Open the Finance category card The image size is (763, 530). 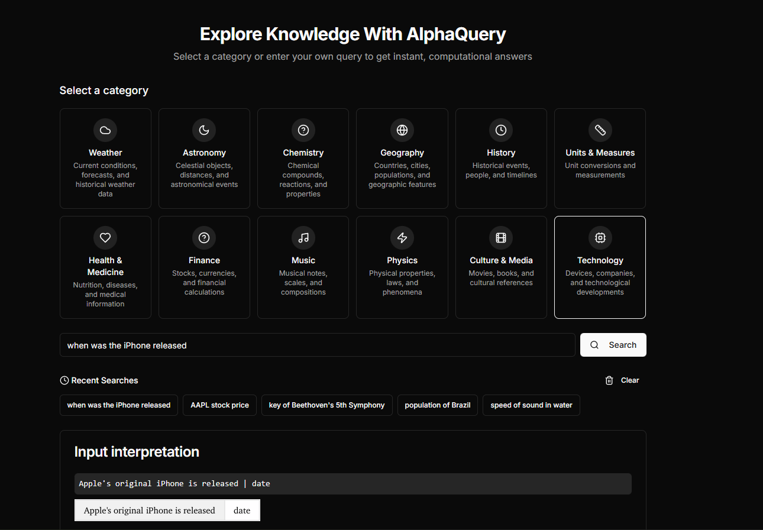click(x=204, y=267)
